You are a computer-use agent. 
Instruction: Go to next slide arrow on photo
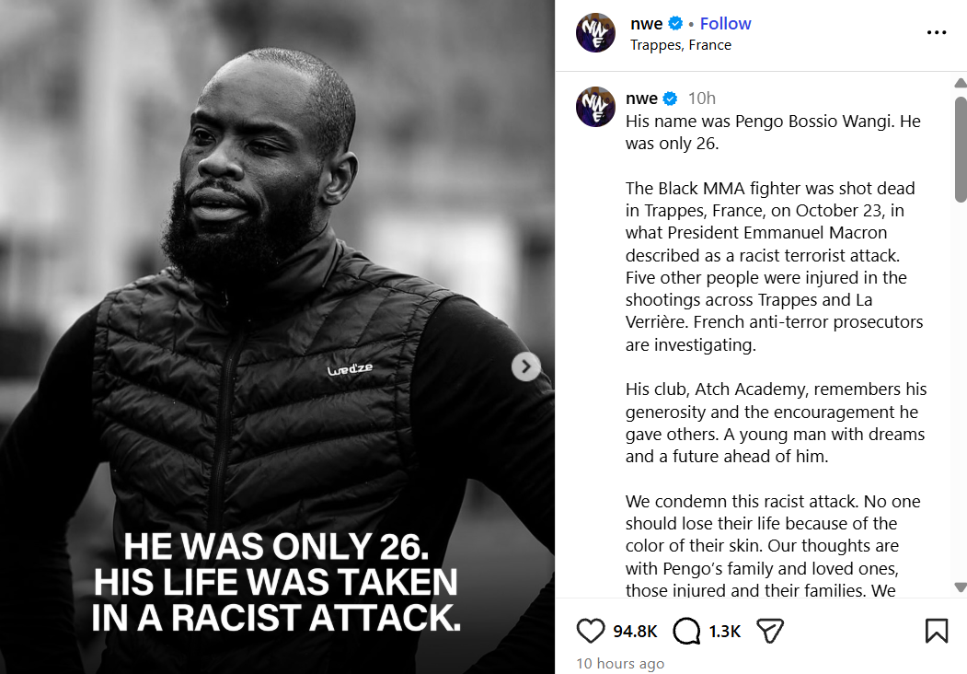coord(526,366)
